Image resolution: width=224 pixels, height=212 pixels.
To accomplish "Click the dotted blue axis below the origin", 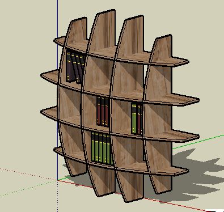I will tap(57, 197).
